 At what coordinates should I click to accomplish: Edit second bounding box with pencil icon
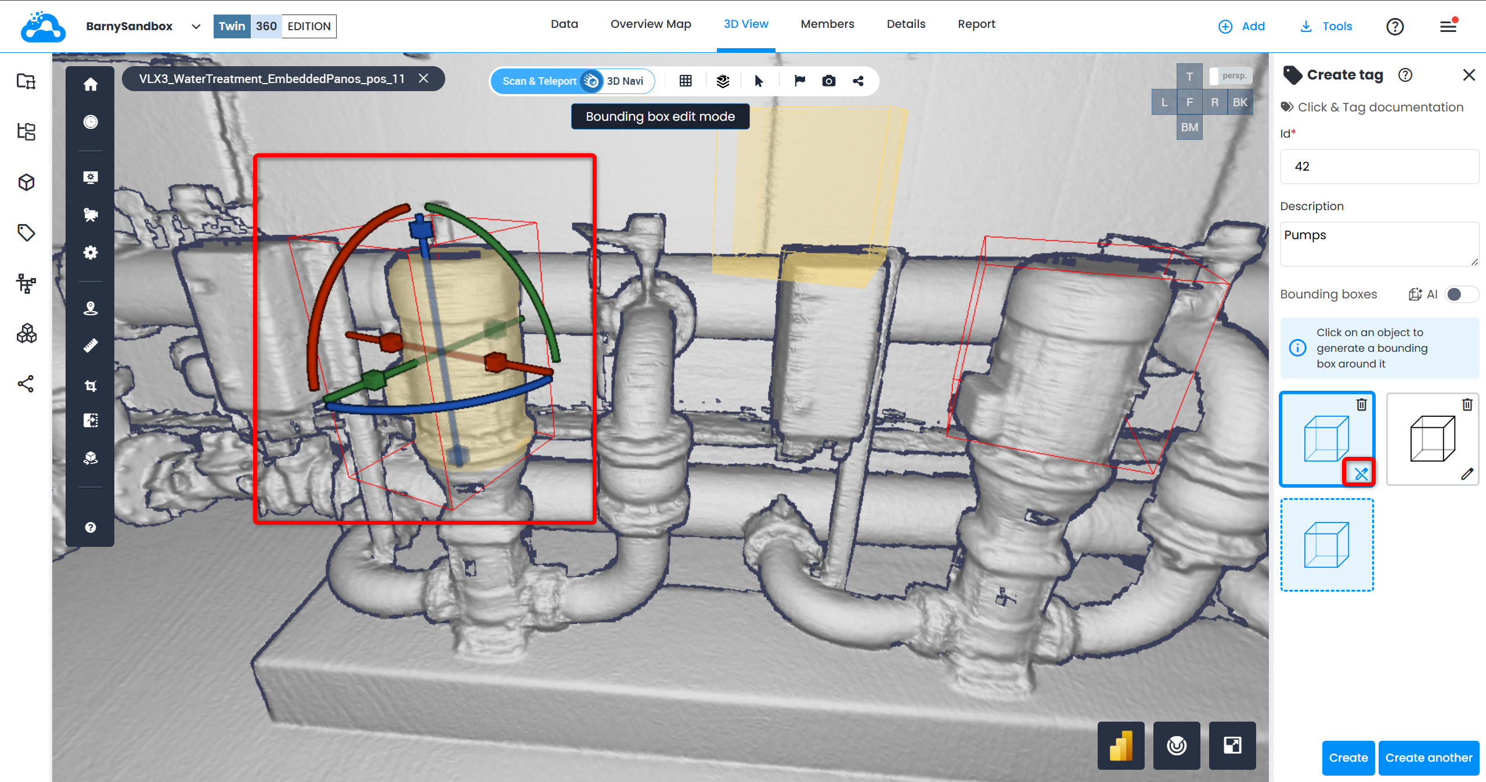click(x=1467, y=474)
